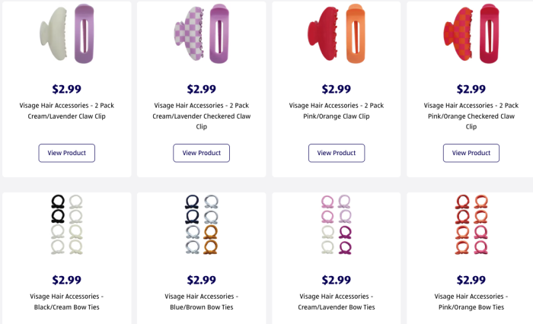Open the Pink/Orange Bow Ties title link
Screen dimensions: 533x324
click(471, 301)
